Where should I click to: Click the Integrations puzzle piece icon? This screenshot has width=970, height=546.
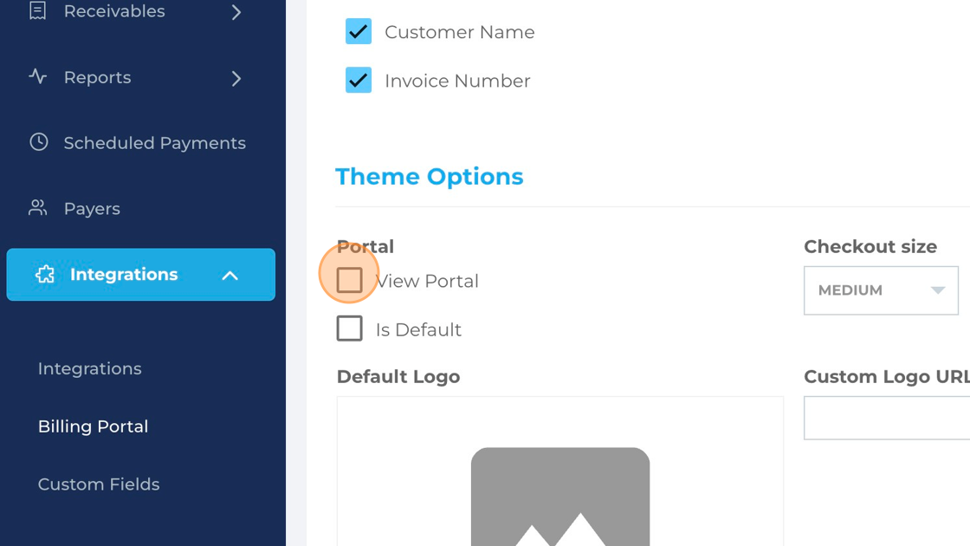coord(44,274)
